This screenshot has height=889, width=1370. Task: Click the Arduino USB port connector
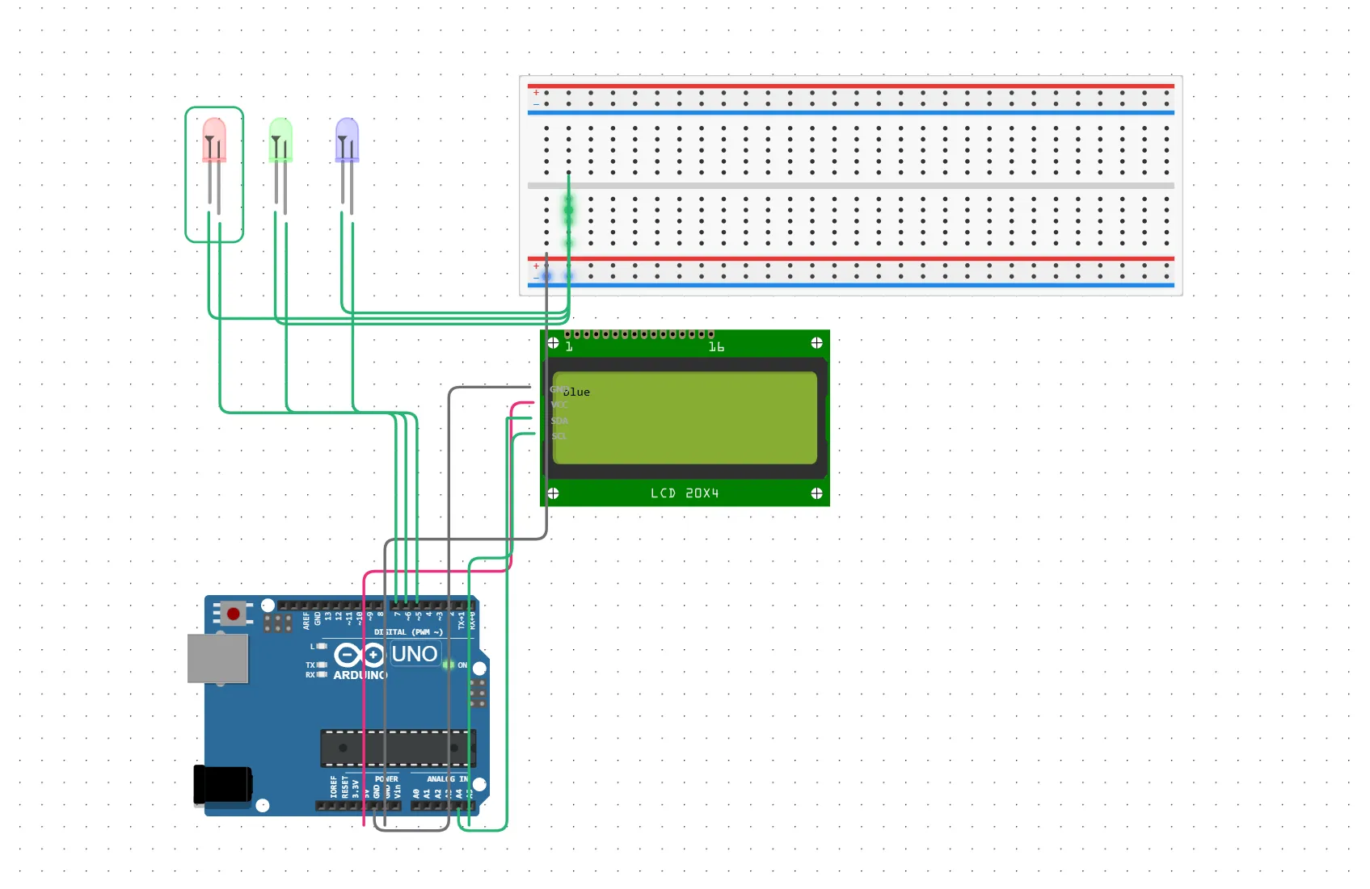(x=217, y=658)
